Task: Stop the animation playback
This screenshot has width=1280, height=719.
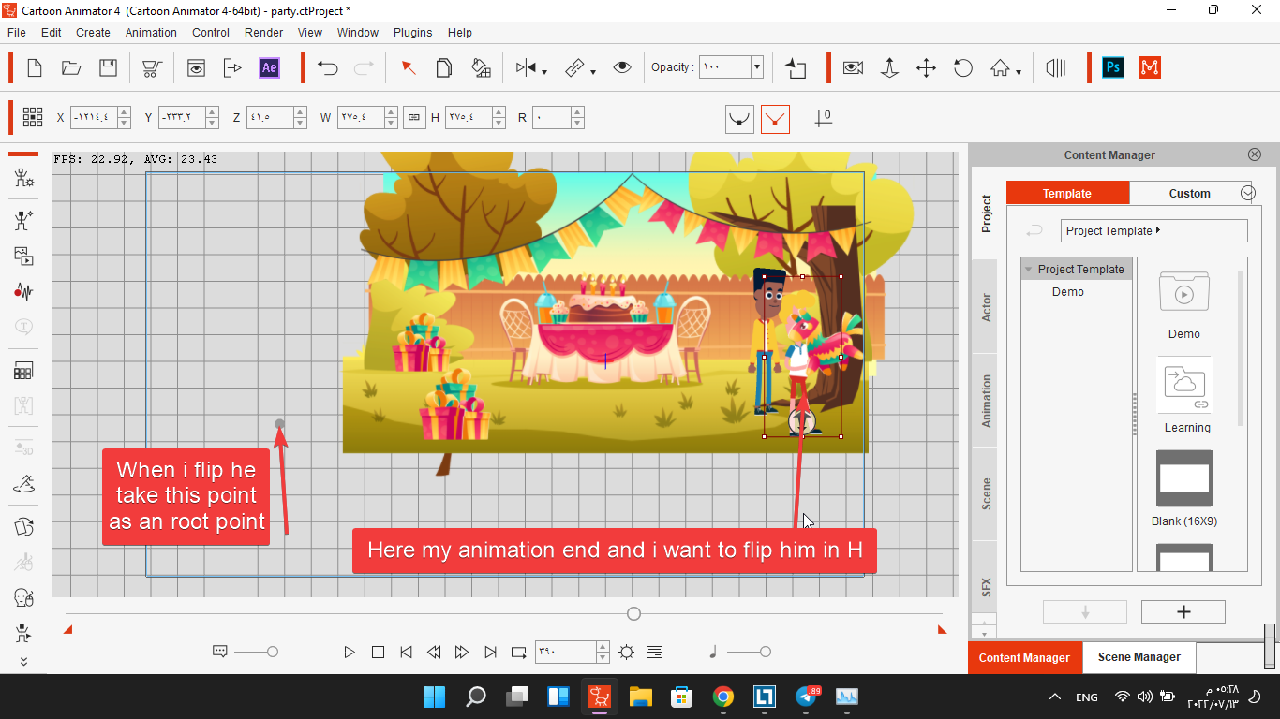Action: coord(378,652)
